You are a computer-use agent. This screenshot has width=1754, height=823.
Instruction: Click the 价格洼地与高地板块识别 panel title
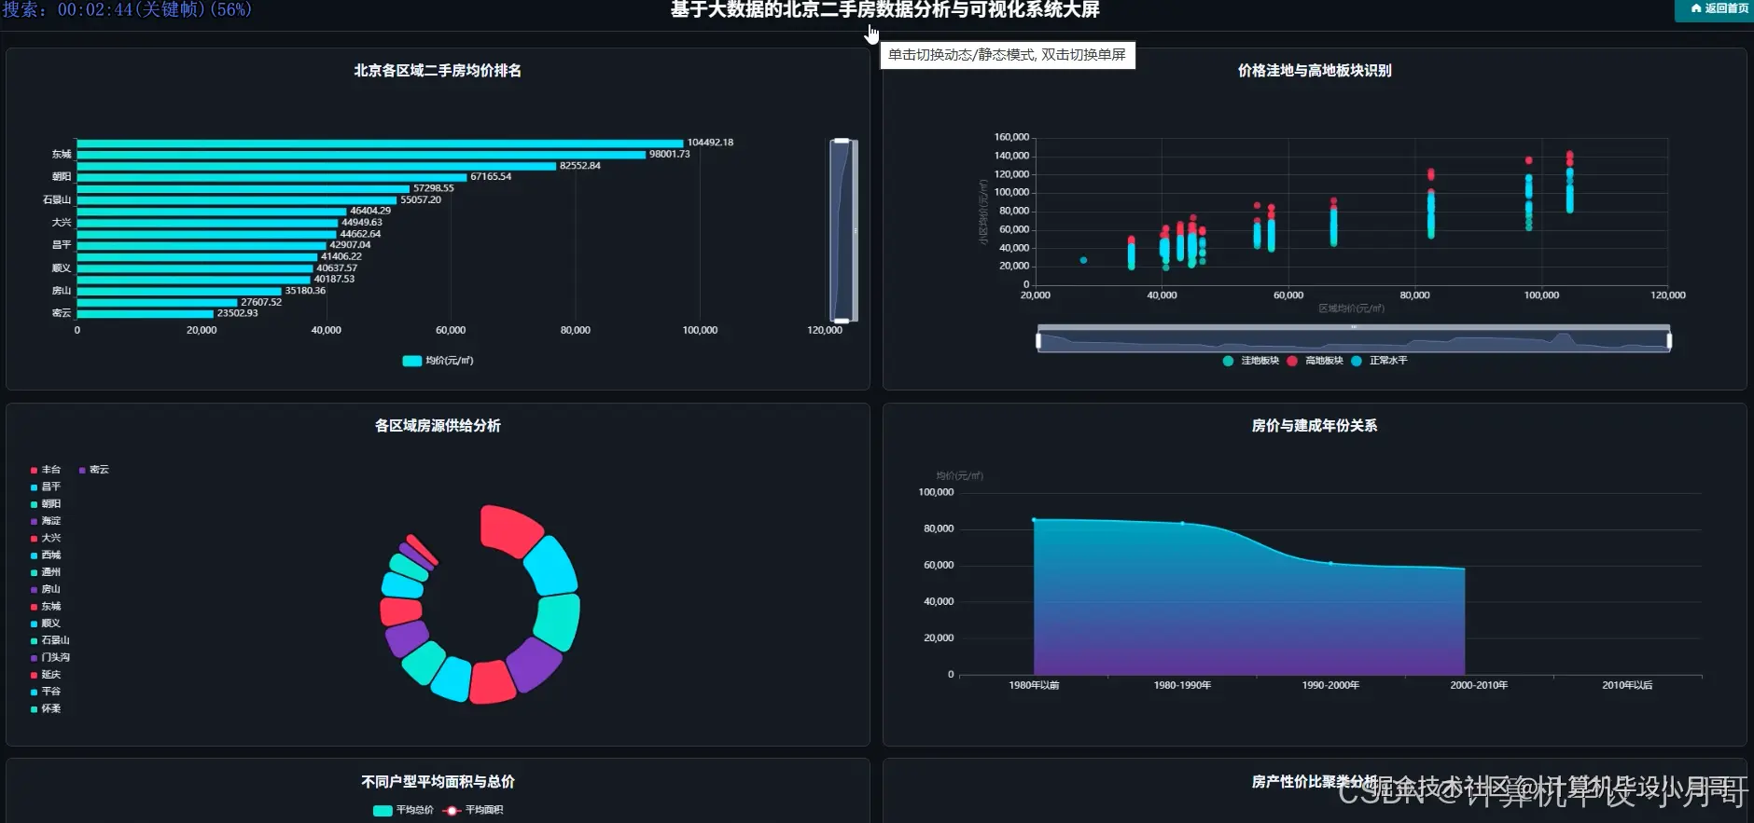coord(1315,71)
